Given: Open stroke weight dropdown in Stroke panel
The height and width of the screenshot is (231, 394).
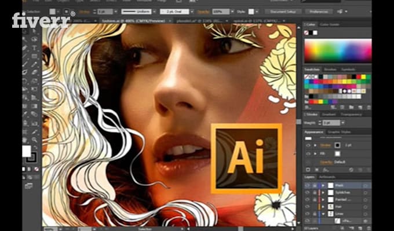Looking at the screenshot, I should [x=343, y=123].
